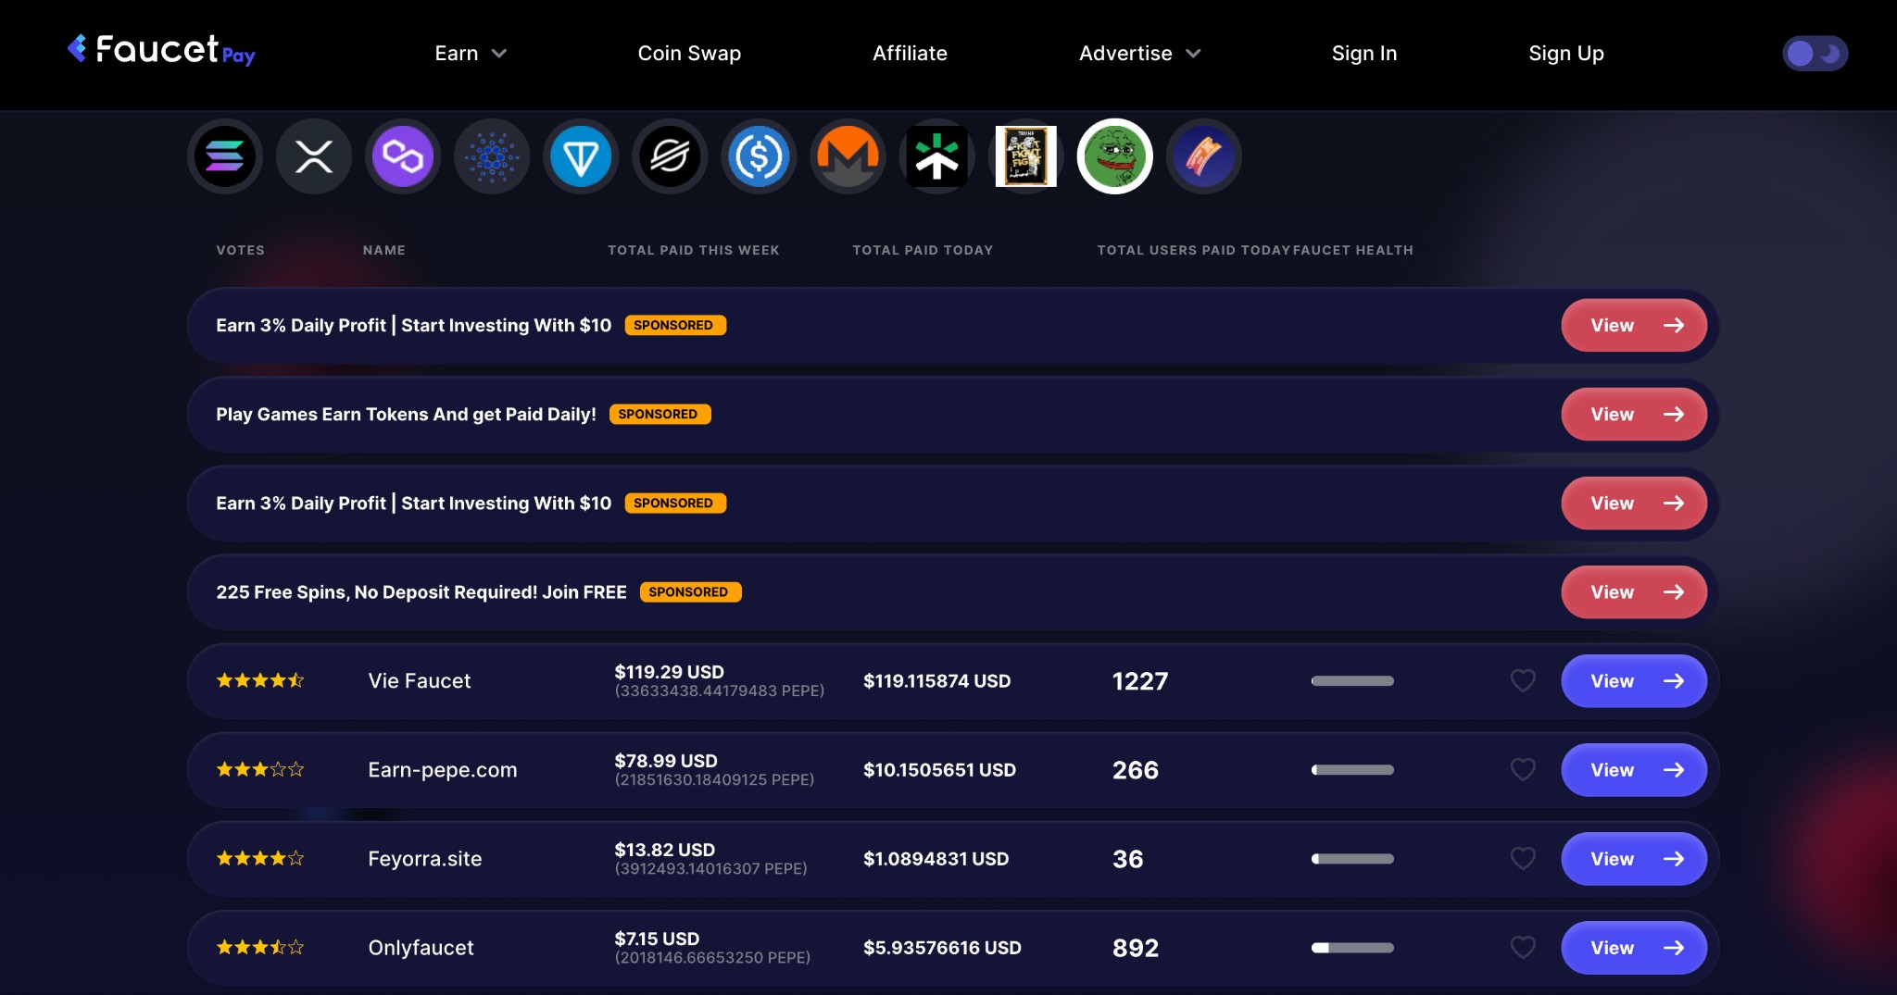Select the Trump token poster icon
This screenshot has height=995, width=1897.
tap(1025, 156)
